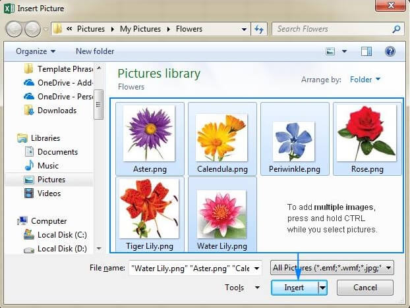Viewport: 410px width, 308px height.
Task: Expand the address bar history dropdown
Action: point(244,29)
